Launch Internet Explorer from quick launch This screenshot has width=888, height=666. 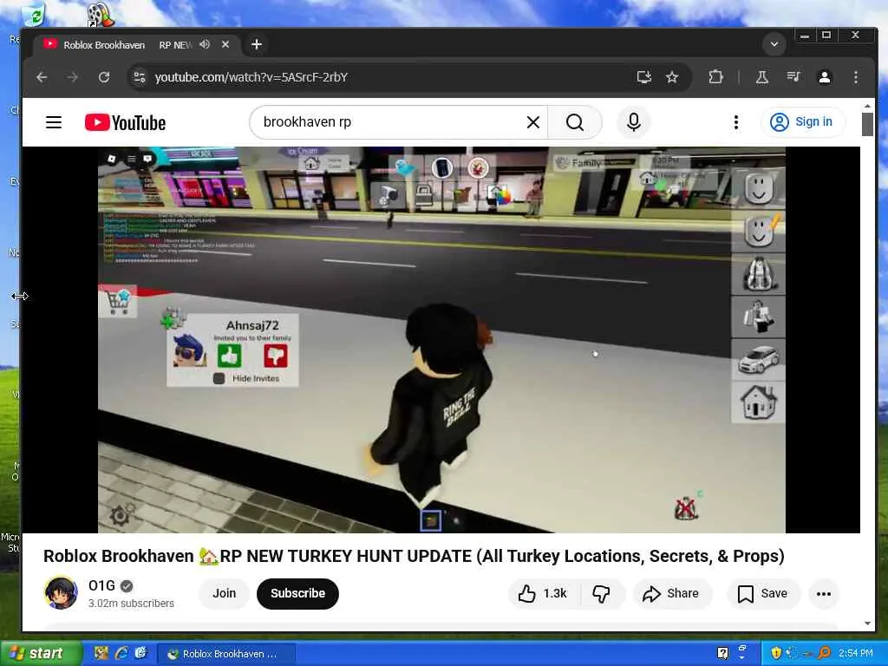121,654
